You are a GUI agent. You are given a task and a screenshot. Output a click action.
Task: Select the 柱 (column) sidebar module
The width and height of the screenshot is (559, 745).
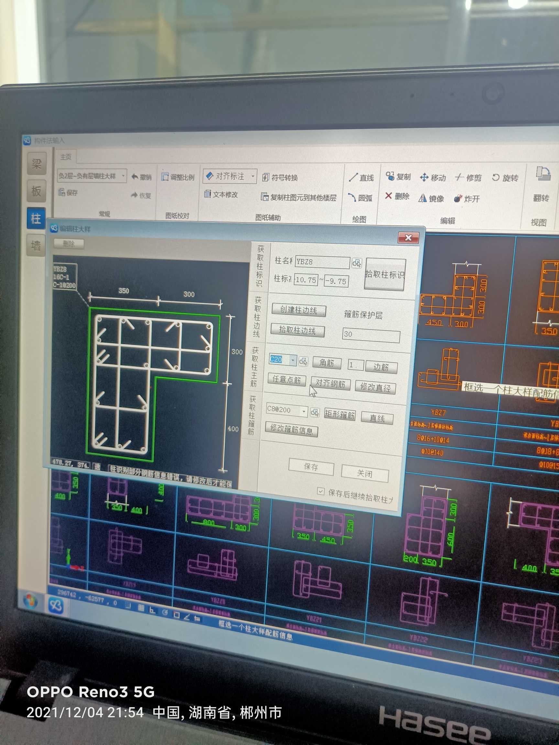pyautogui.click(x=36, y=219)
